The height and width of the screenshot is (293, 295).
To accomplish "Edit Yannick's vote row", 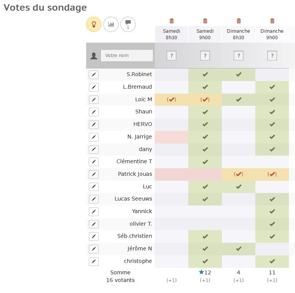I will tap(94, 212).
